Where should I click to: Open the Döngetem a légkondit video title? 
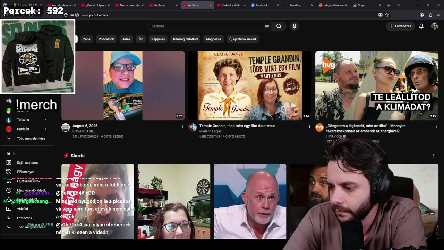pyautogui.click(x=366, y=128)
